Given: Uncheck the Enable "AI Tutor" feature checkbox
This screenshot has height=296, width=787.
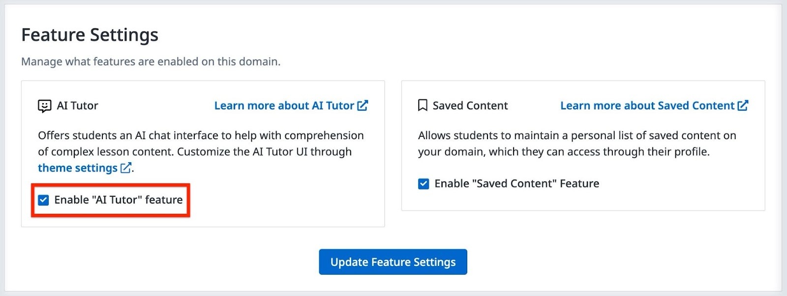Looking at the screenshot, I should [x=44, y=200].
